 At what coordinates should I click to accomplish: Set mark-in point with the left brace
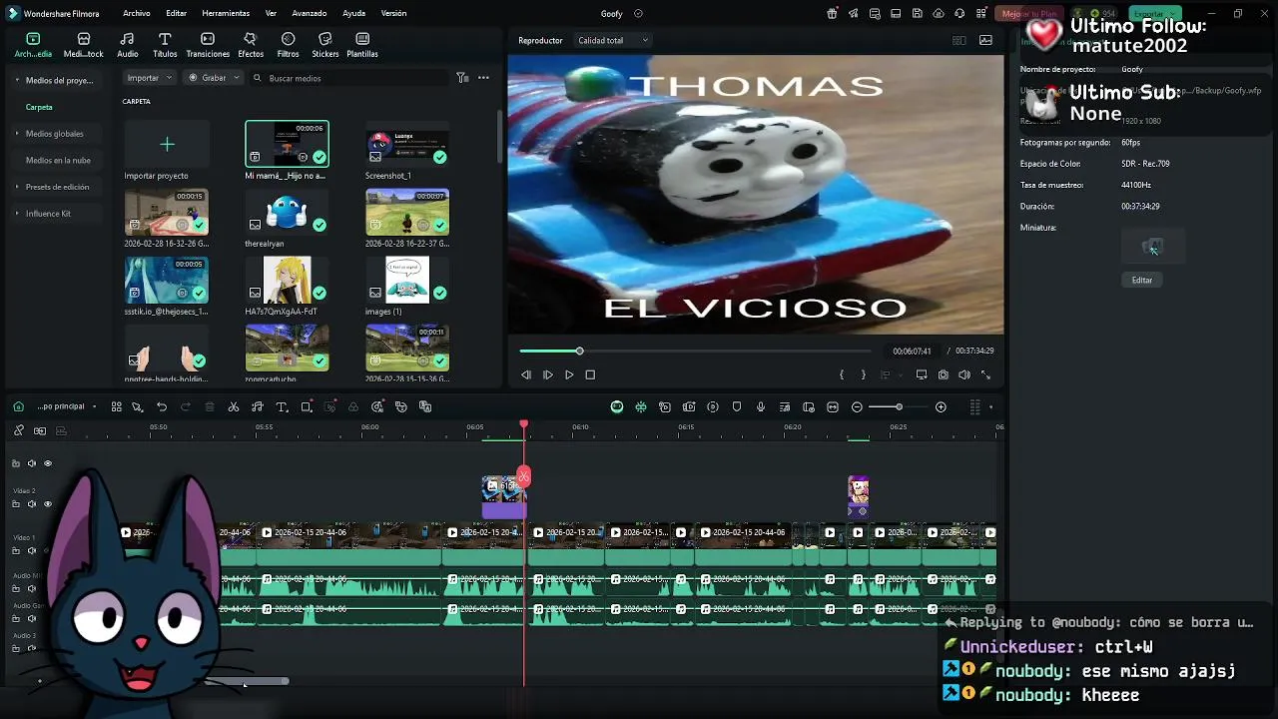[x=842, y=374]
